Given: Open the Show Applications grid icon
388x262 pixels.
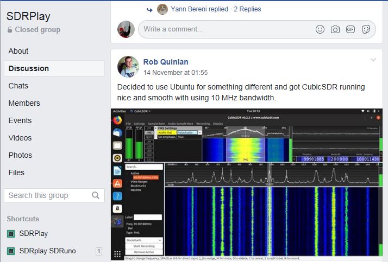Looking at the screenshot, I should [117, 254].
